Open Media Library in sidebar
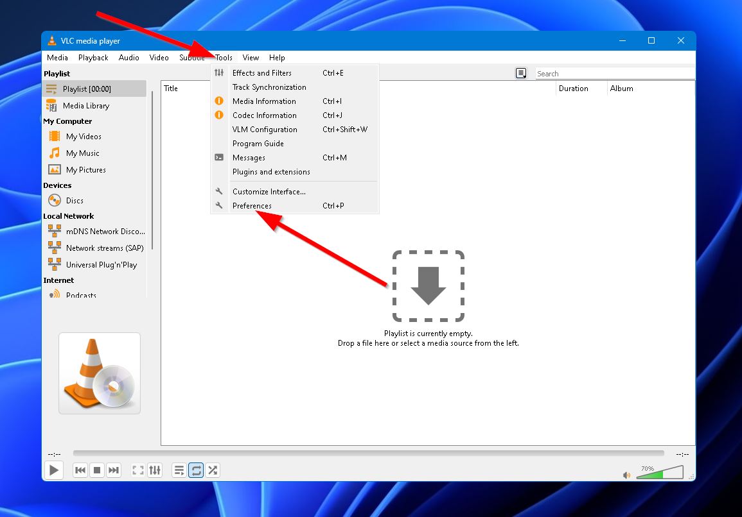This screenshot has height=517, width=742. [94, 106]
